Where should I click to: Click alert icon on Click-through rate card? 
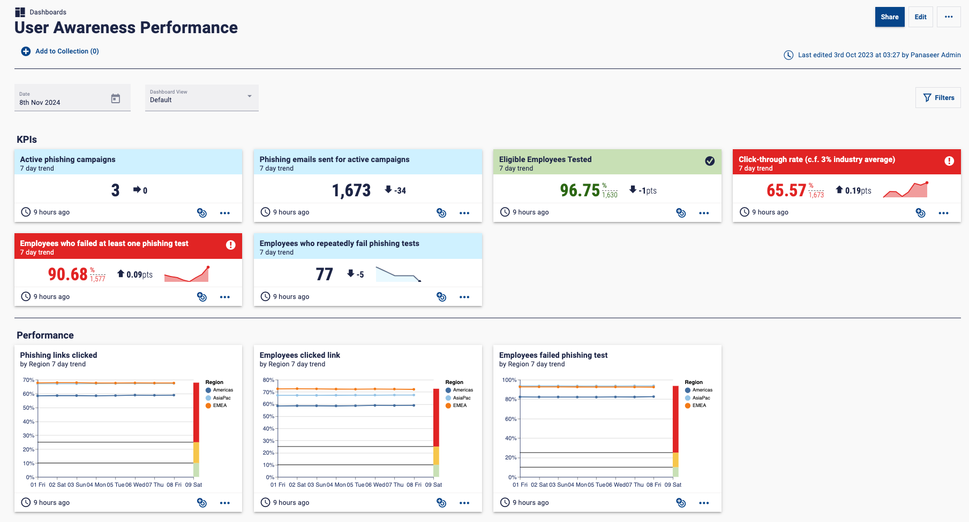[x=949, y=161]
